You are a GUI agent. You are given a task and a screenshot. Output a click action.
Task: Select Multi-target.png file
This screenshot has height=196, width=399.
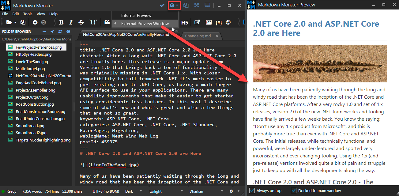[30, 69]
